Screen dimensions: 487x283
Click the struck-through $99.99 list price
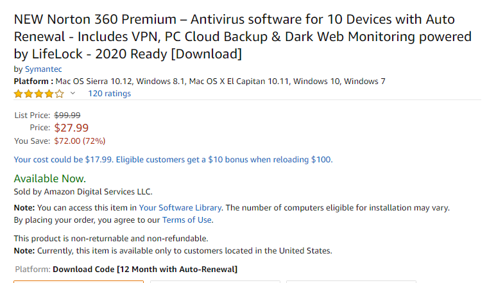67,116
